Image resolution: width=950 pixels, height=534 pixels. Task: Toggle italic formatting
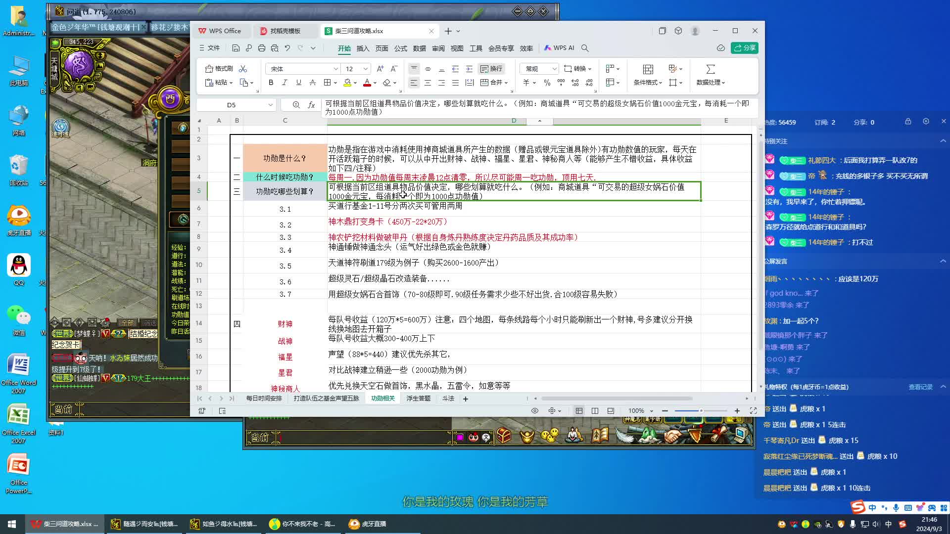[285, 83]
